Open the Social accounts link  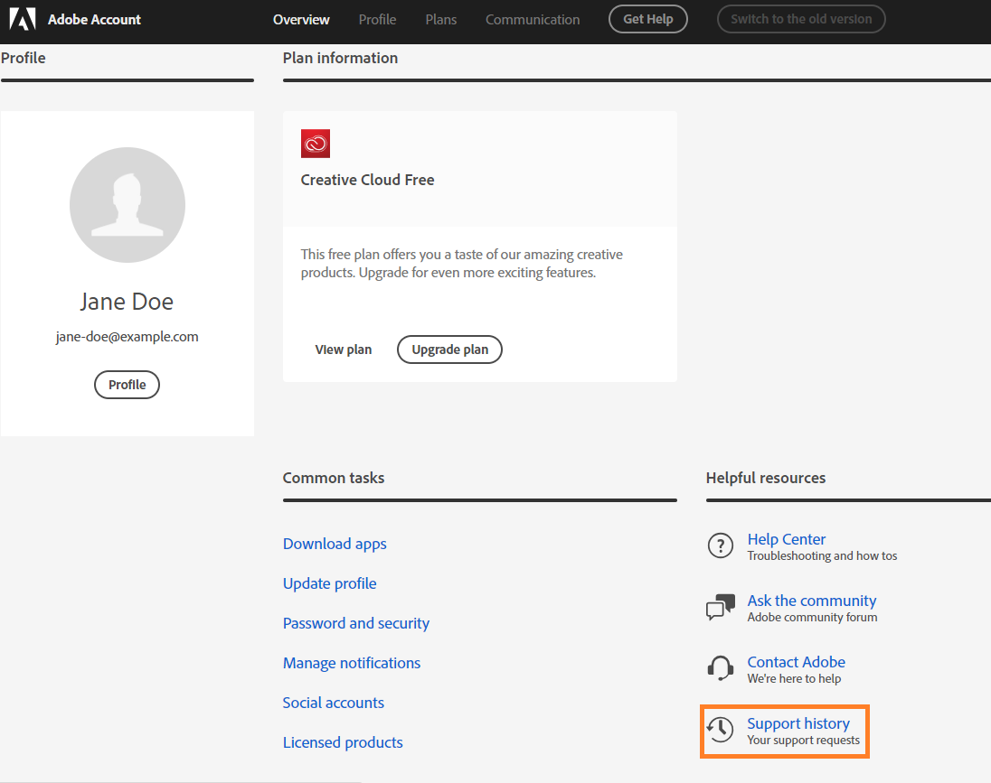coord(333,703)
